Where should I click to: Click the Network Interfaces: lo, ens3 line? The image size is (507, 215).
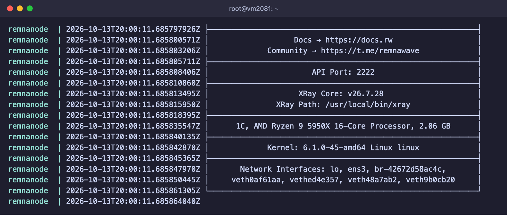pyautogui.click(x=343, y=169)
